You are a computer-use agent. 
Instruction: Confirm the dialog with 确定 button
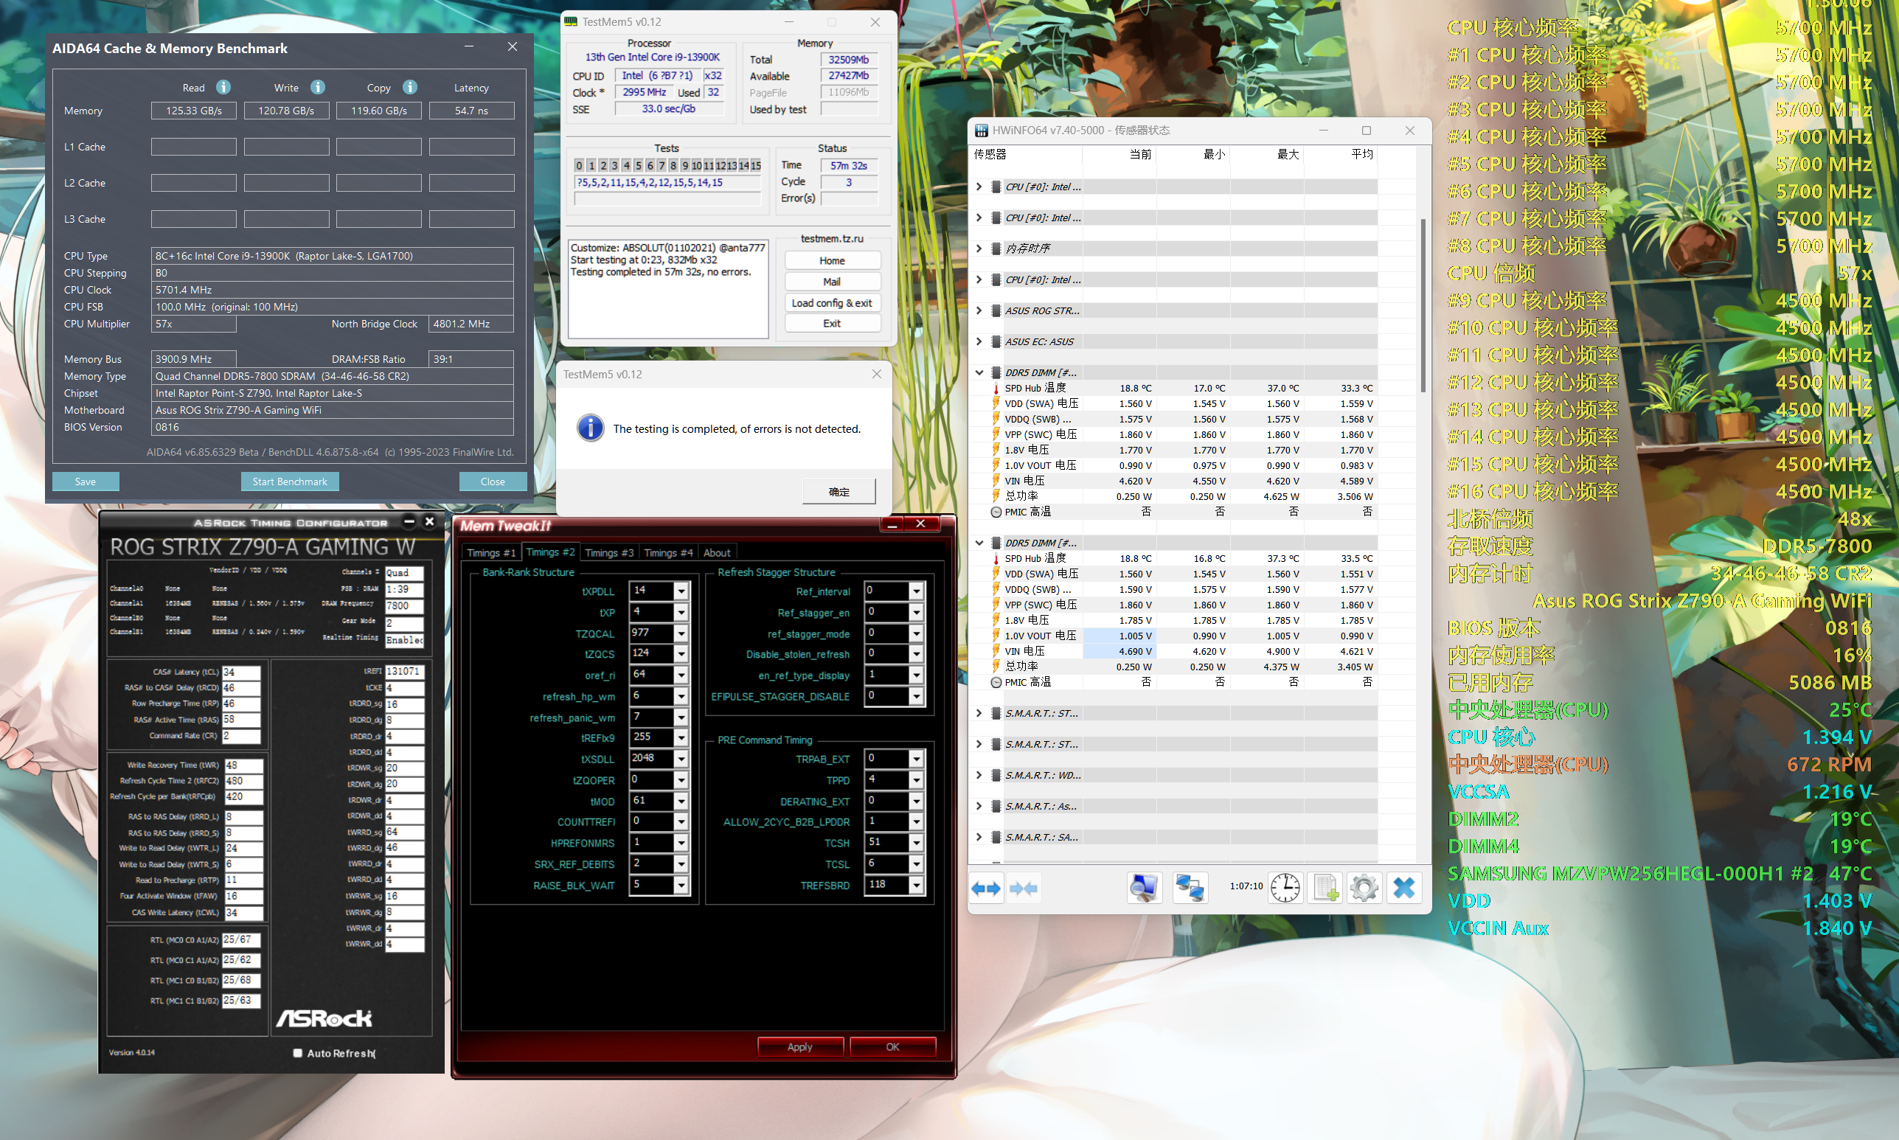click(x=838, y=491)
